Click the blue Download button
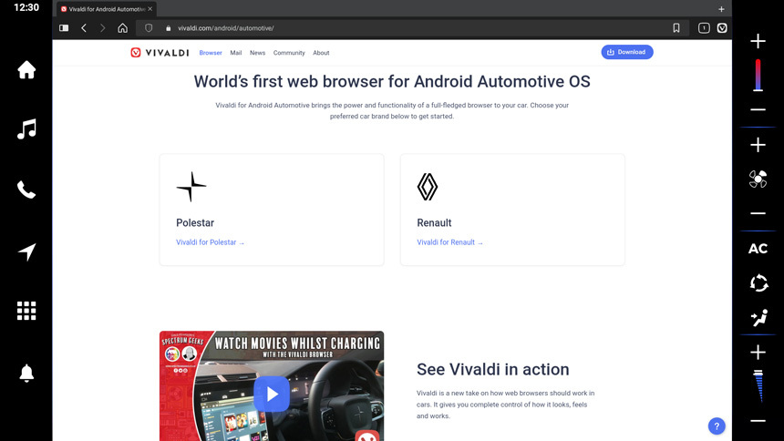 [x=627, y=52]
